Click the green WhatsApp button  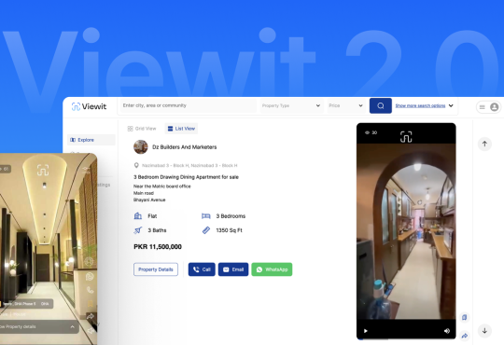tap(272, 269)
